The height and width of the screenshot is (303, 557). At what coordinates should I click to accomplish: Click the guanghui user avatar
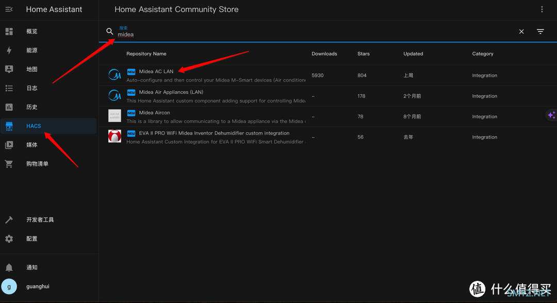(x=9, y=287)
